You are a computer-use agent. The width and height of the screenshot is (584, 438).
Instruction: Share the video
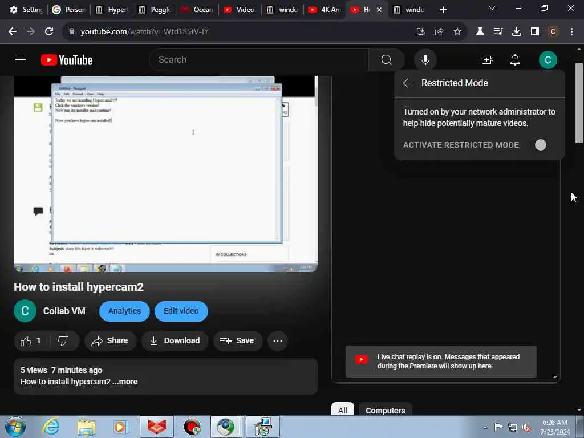[110, 341]
